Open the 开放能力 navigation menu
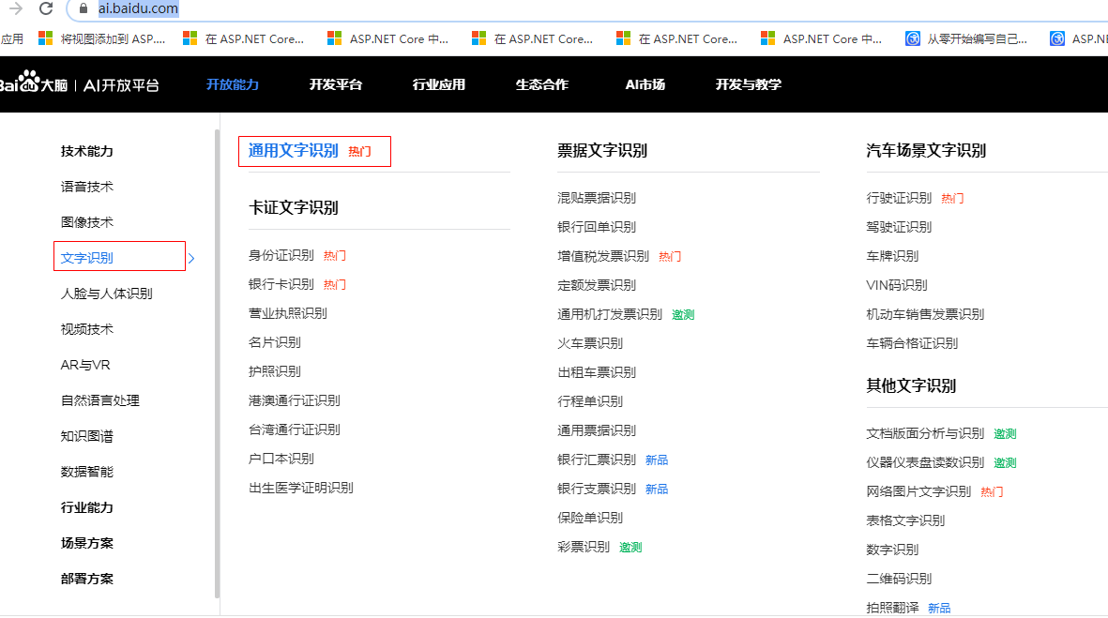This screenshot has height=618, width=1108. (x=233, y=84)
